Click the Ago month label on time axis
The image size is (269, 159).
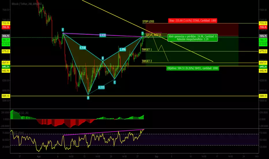pos(39,157)
